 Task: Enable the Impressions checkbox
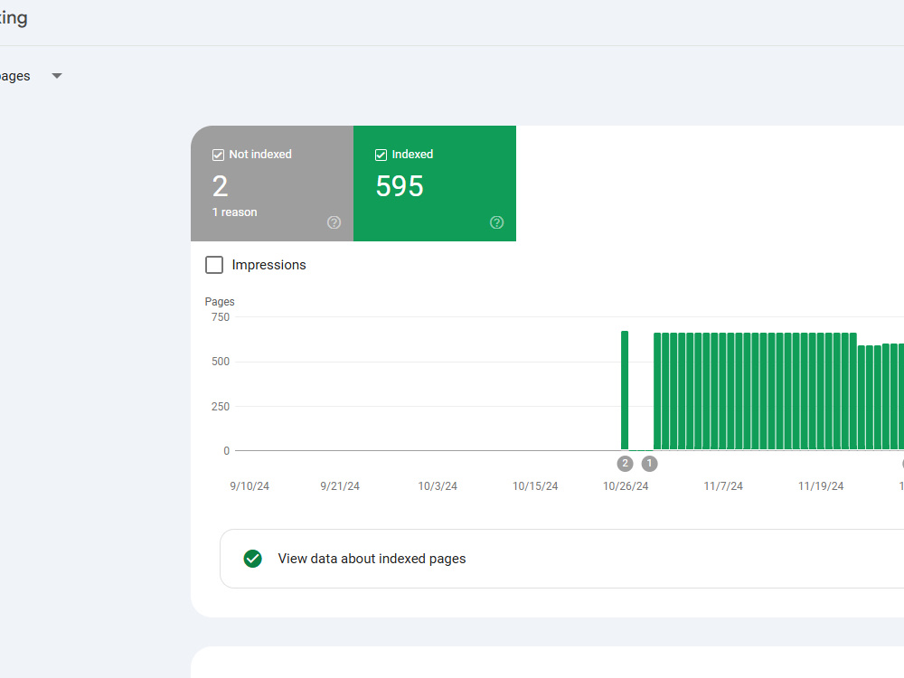(x=214, y=265)
